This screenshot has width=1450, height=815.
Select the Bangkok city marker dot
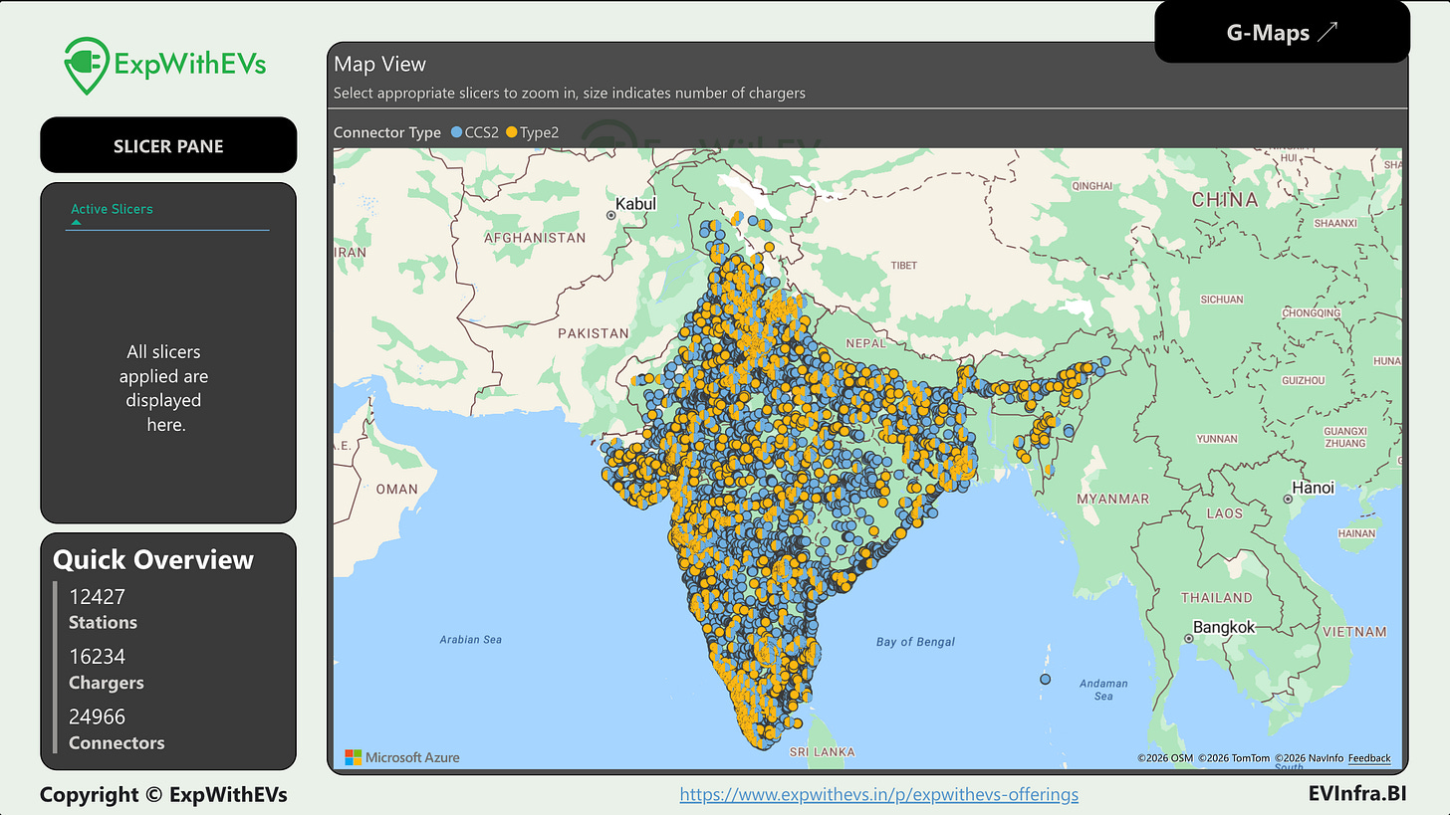1188,637
